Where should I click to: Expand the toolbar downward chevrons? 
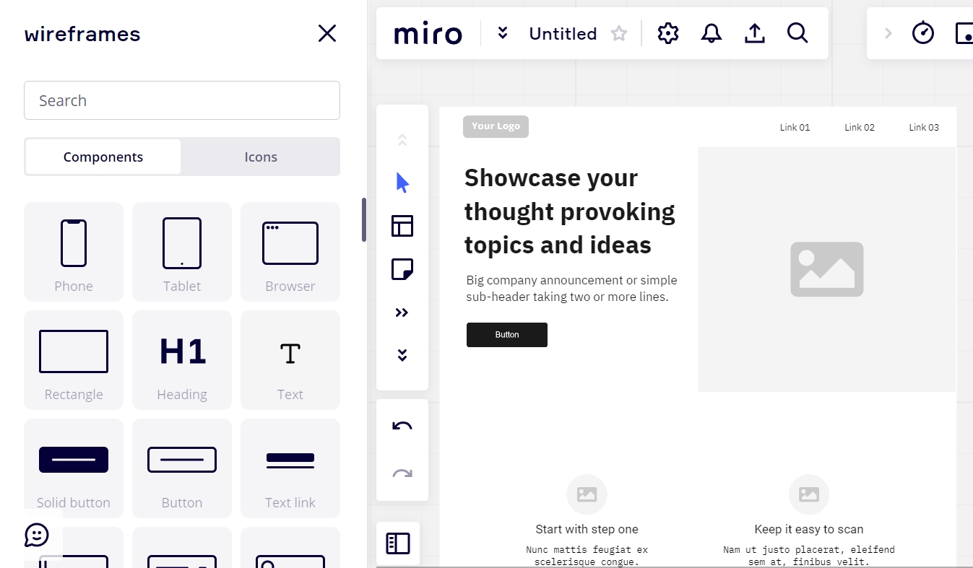point(402,355)
